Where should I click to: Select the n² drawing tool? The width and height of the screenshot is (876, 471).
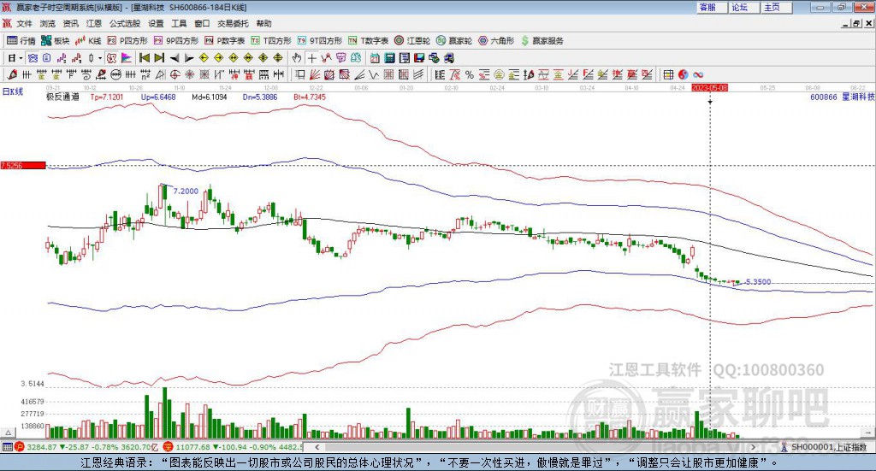[x=145, y=74]
